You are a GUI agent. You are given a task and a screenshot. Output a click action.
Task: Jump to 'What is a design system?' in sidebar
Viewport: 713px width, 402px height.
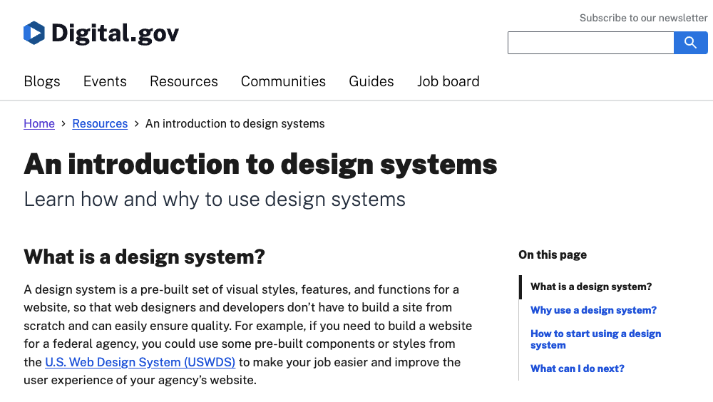pos(591,287)
